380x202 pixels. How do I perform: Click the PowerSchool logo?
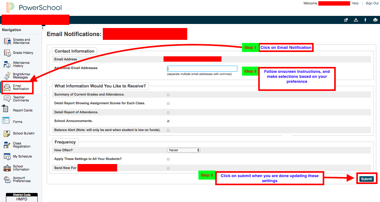pyautogui.click(x=34, y=7)
